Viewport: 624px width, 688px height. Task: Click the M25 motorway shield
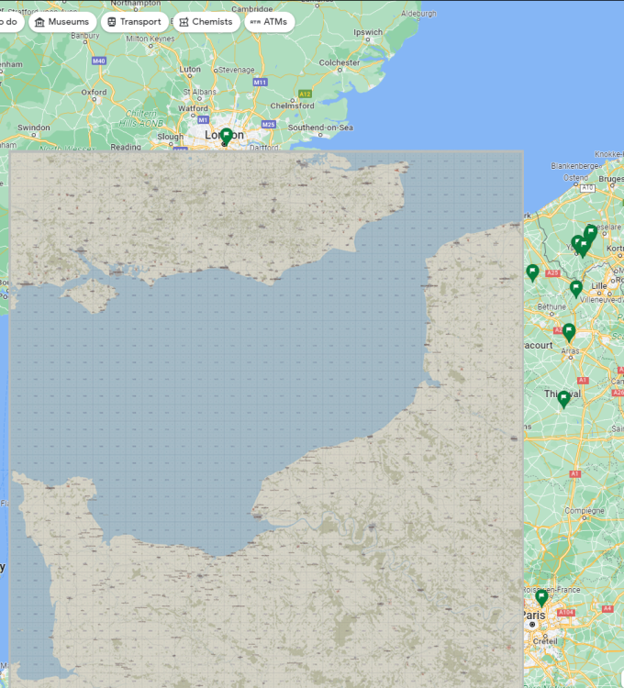[x=269, y=124]
